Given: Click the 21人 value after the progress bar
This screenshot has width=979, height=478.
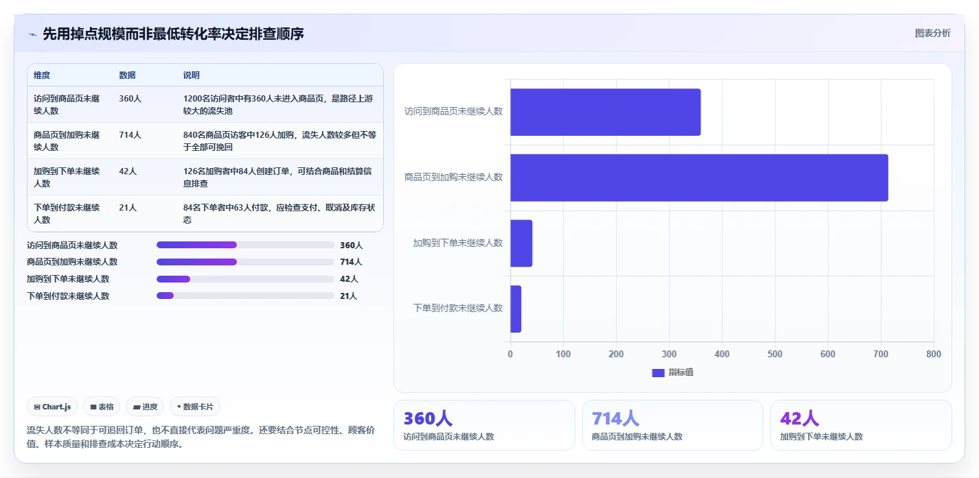Looking at the screenshot, I should point(349,296).
